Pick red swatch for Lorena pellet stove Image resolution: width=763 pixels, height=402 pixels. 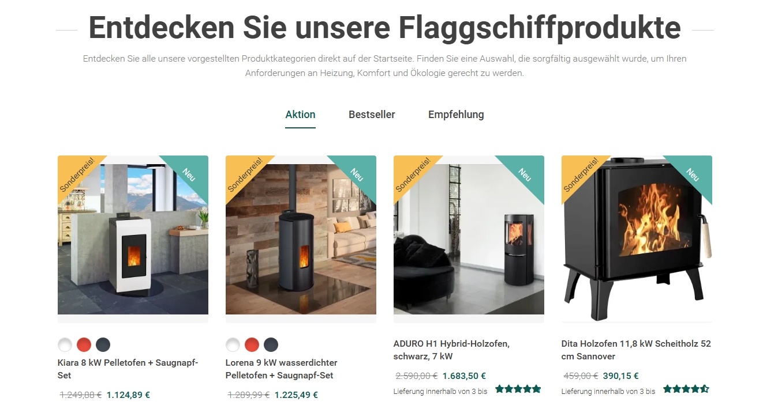point(252,345)
